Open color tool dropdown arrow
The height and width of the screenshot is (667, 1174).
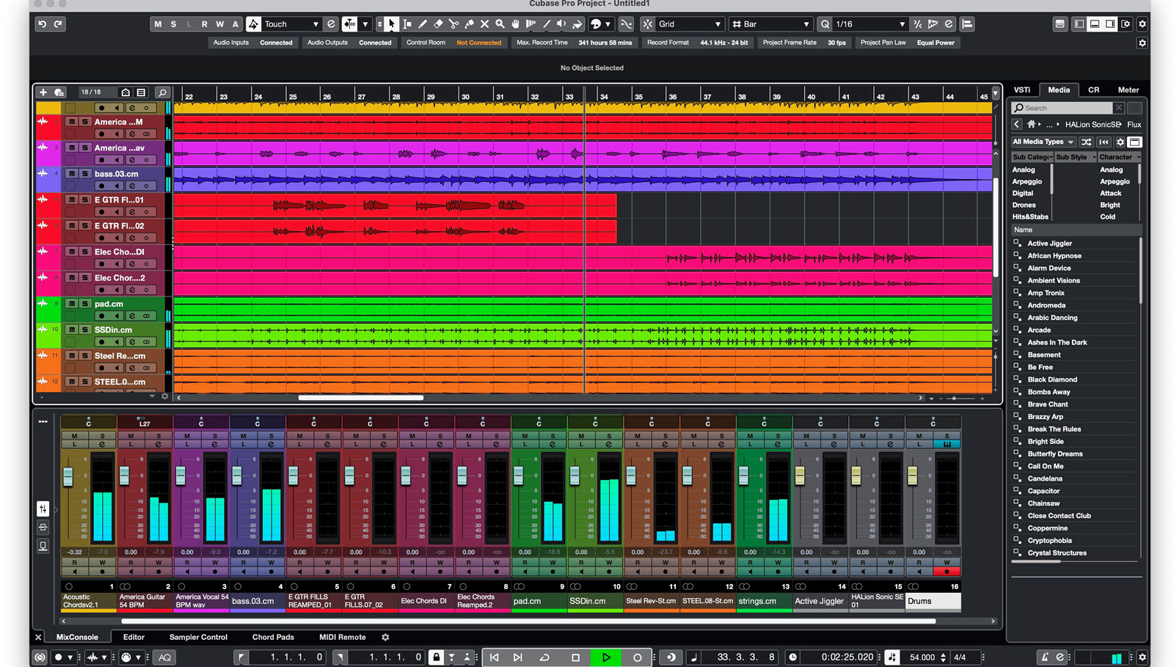tap(608, 24)
